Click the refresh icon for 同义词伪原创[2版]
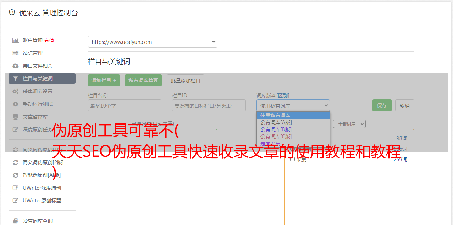This screenshot has width=453, height=225. click(x=16, y=162)
